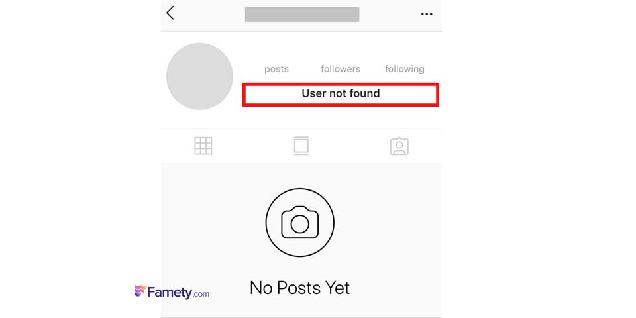Tap the blurred username in the header

pyautogui.click(x=302, y=14)
